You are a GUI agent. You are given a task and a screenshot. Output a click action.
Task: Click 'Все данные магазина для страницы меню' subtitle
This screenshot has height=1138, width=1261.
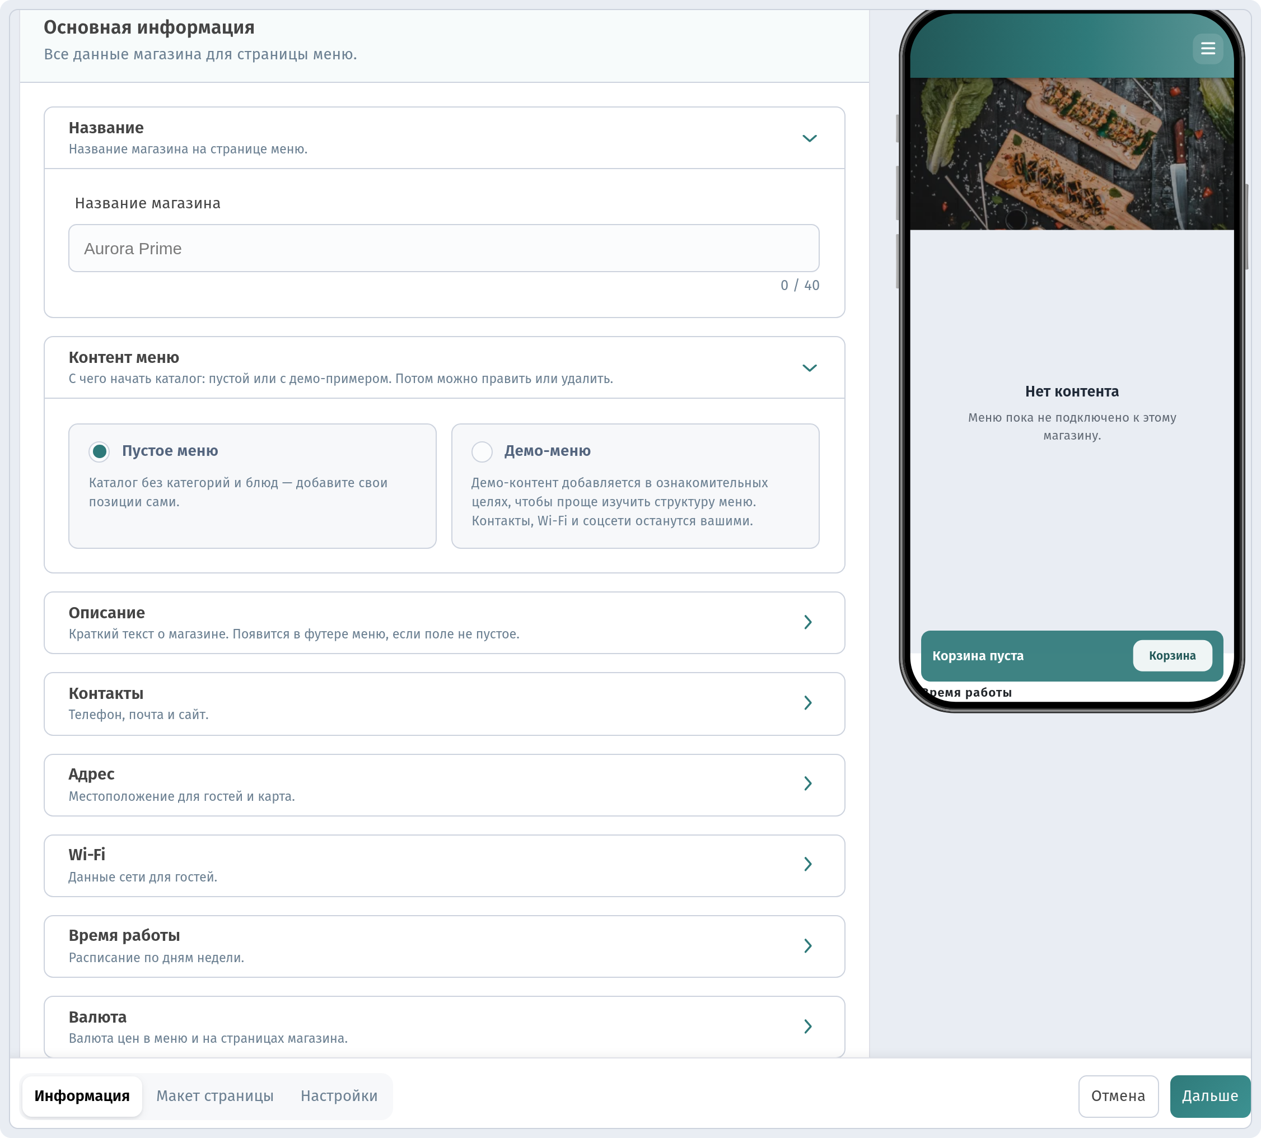200,54
